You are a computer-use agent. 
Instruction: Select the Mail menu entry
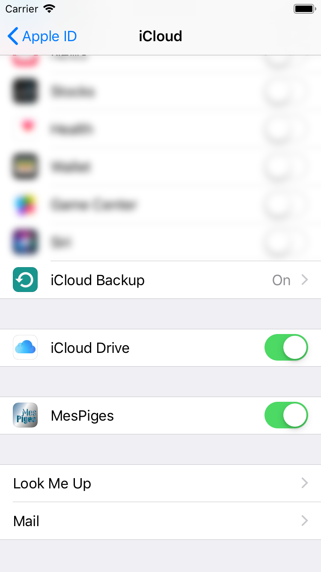[x=27, y=521]
